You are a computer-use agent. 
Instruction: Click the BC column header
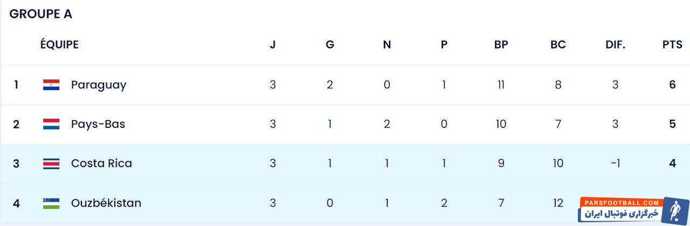pyautogui.click(x=558, y=45)
